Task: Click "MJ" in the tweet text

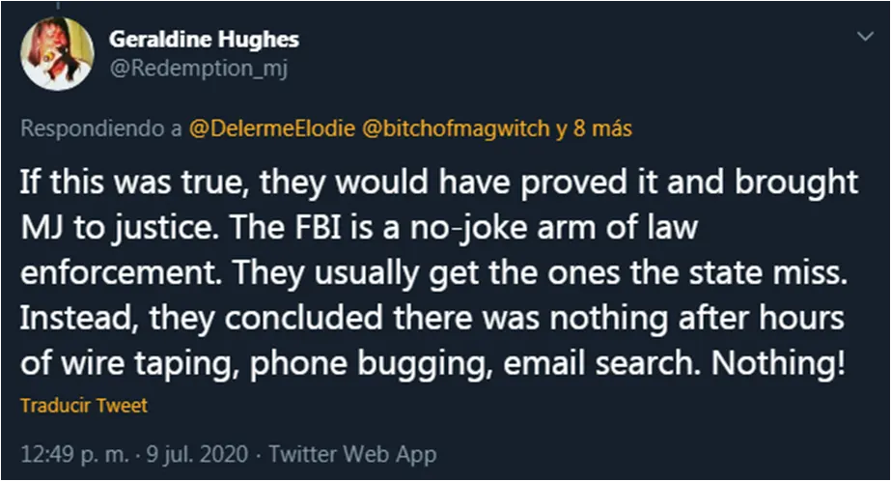Action: [42, 228]
